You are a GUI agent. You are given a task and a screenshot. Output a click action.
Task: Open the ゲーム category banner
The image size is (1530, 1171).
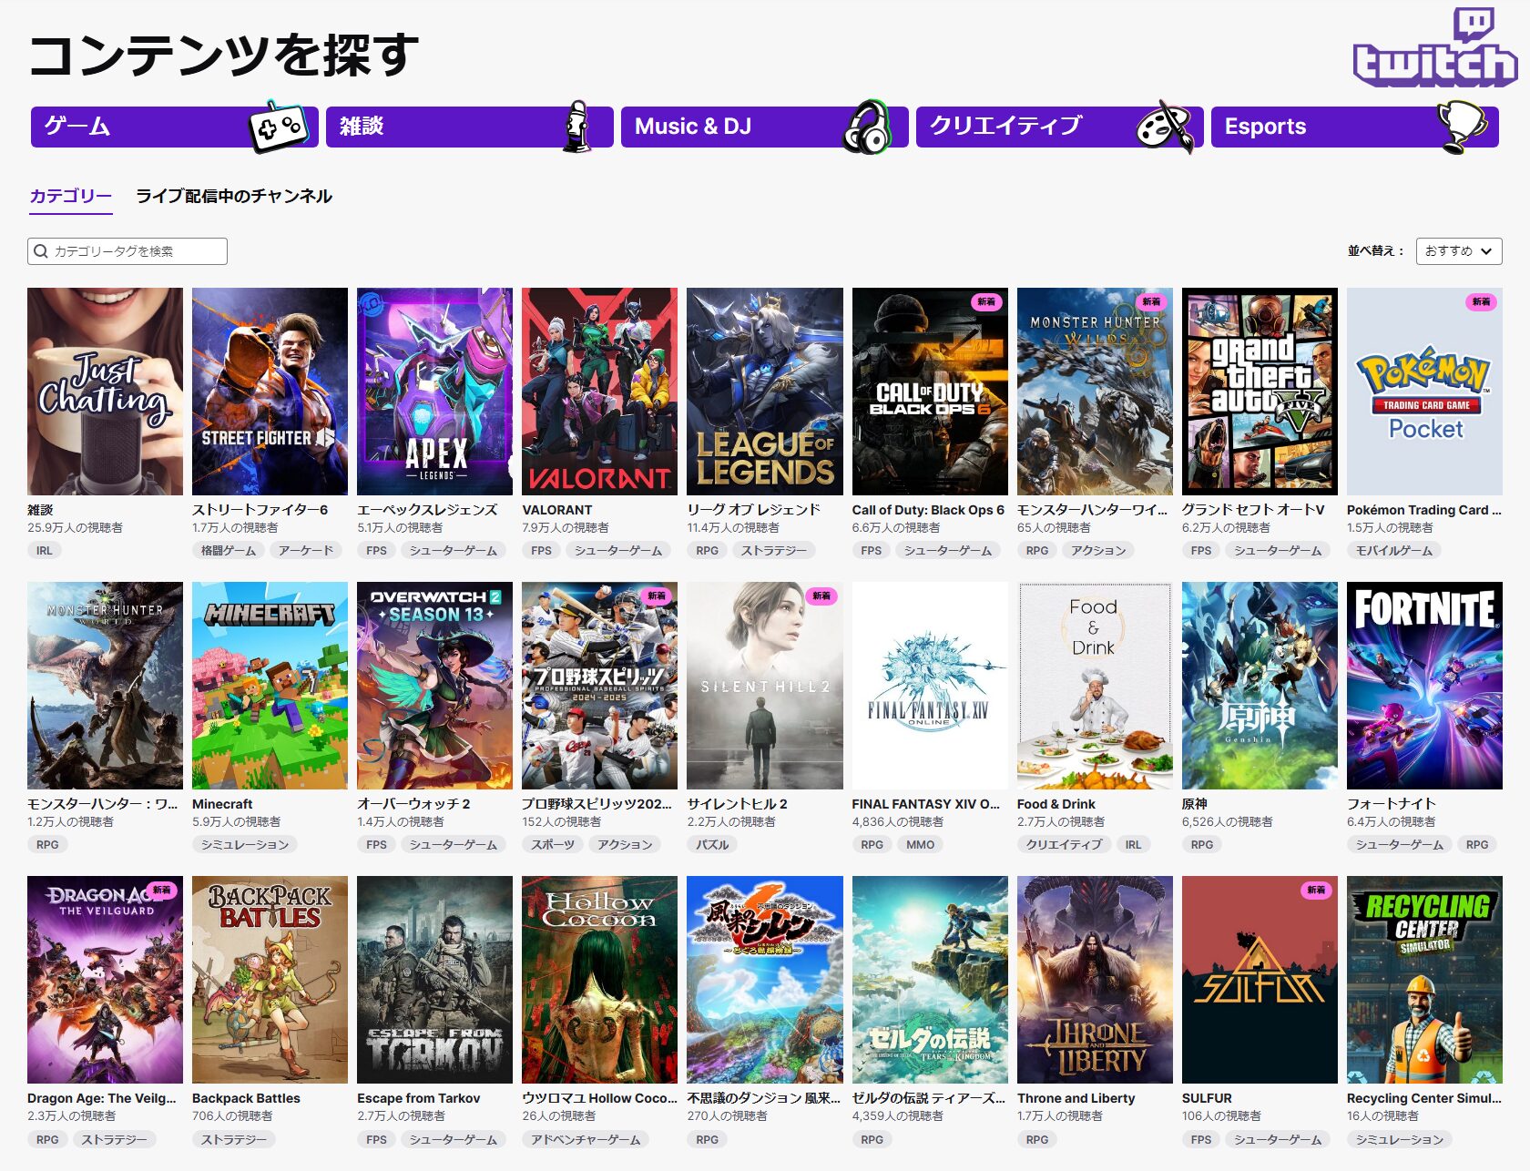[174, 127]
